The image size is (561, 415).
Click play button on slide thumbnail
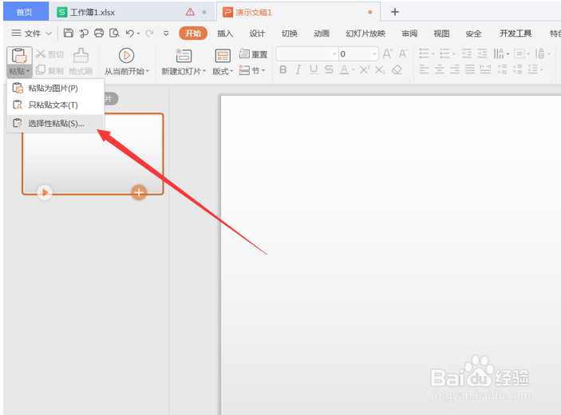[45, 192]
